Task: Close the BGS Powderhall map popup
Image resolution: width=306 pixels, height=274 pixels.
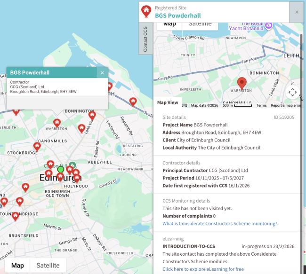Action: tap(102, 73)
